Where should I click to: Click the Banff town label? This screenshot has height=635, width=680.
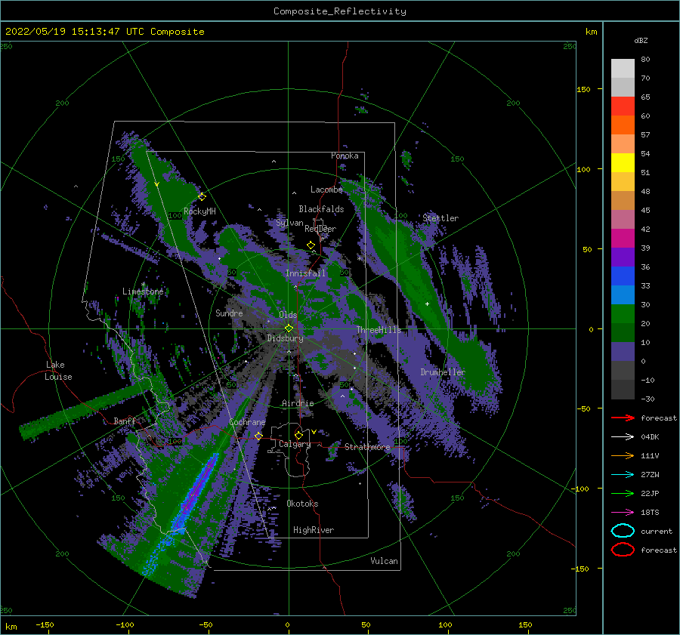tap(125, 421)
